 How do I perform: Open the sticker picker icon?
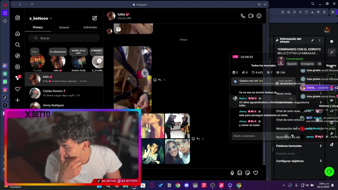tap(248, 173)
